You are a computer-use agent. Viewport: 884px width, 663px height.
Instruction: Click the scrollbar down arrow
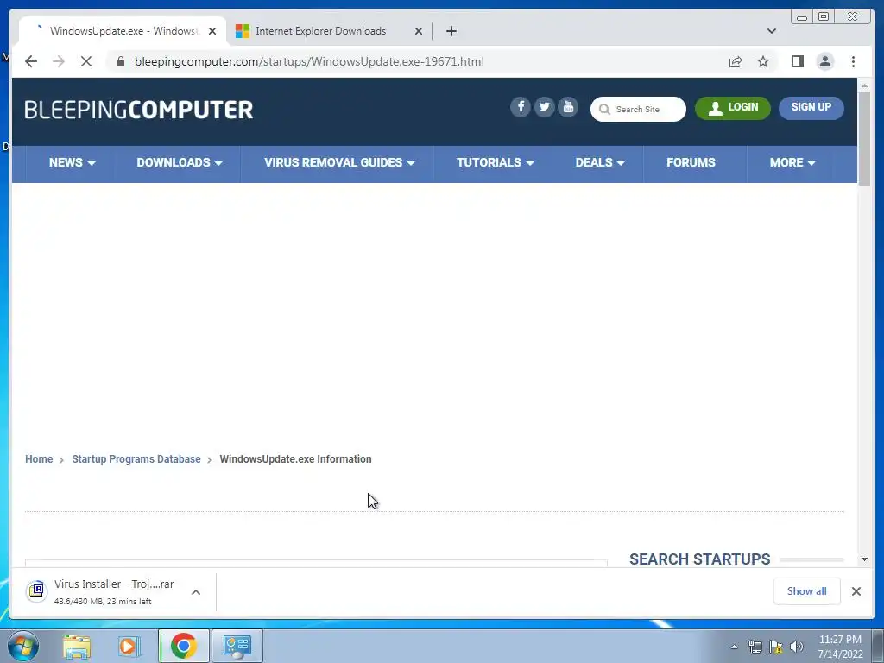click(x=864, y=559)
